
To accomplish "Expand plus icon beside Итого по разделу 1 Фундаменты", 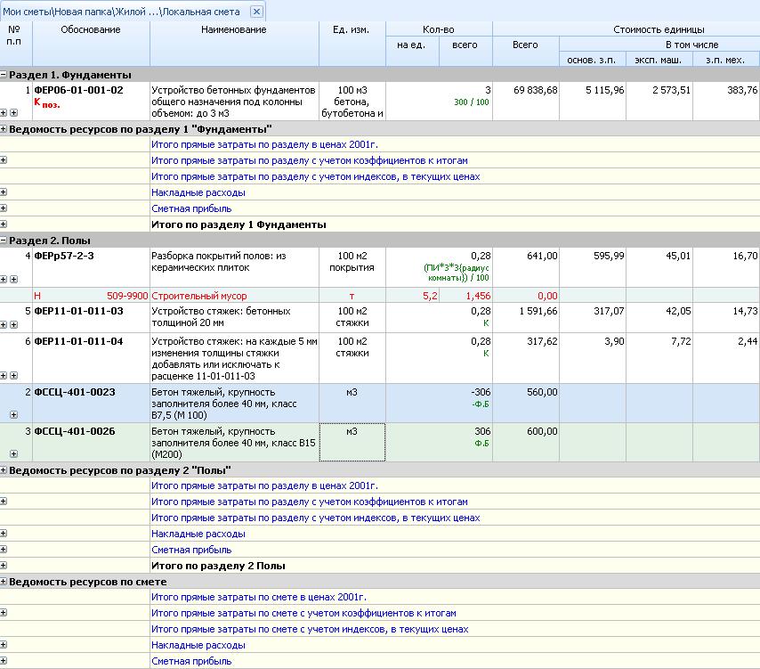I will pos(4,224).
